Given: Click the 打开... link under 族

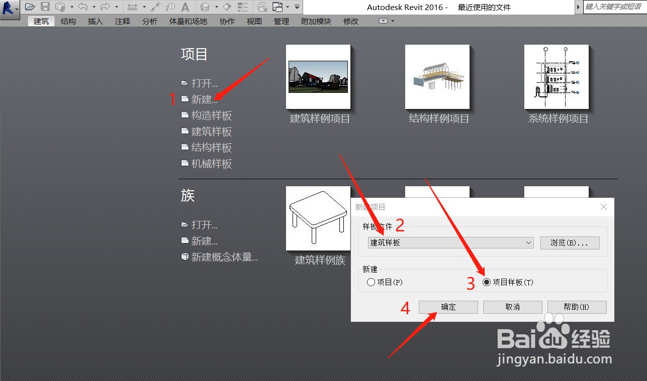Looking at the screenshot, I should (x=205, y=225).
